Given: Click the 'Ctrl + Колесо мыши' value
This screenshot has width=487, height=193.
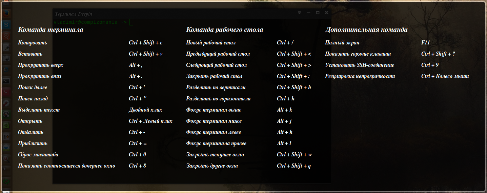Looking at the screenshot, I should coord(445,76).
